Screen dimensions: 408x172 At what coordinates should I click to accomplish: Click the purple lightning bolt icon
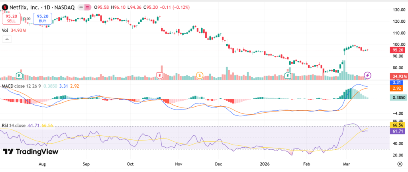(368, 75)
